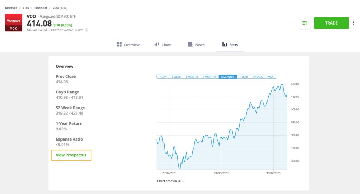Image resolution: width=360 pixels, height=194 pixels.
Task: Select the Stats tab
Action: click(x=230, y=45)
